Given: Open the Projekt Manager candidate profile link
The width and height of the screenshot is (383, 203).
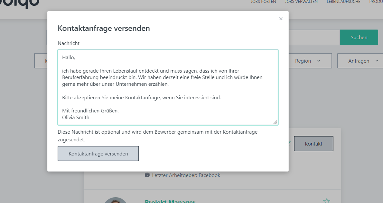Looking at the screenshot, I should [x=170, y=201].
